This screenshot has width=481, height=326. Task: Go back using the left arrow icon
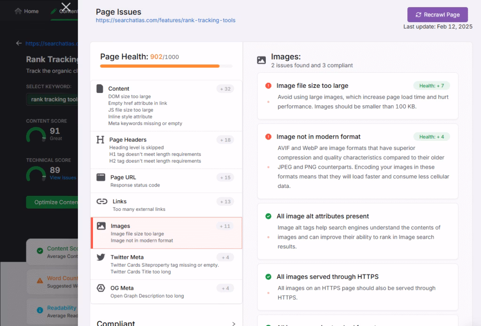19,43
